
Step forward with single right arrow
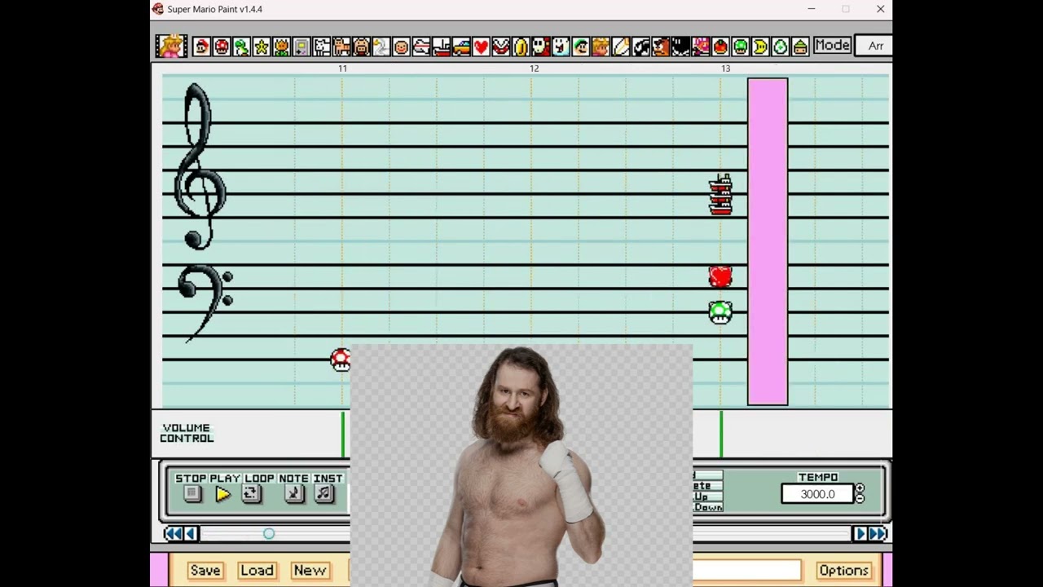point(860,533)
